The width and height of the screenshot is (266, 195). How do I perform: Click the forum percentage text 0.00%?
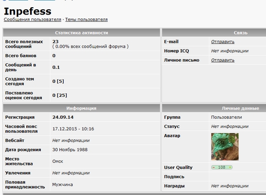click(62, 47)
